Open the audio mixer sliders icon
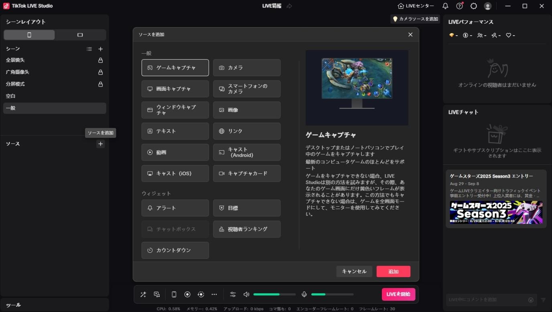The width and height of the screenshot is (552, 312). pyautogui.click(x=233, y=294)
